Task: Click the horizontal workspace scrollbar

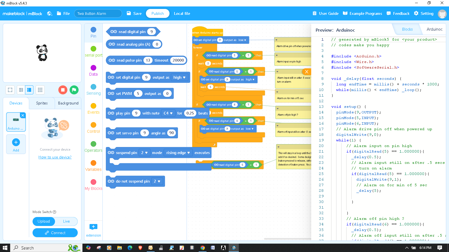Action: 288,239
